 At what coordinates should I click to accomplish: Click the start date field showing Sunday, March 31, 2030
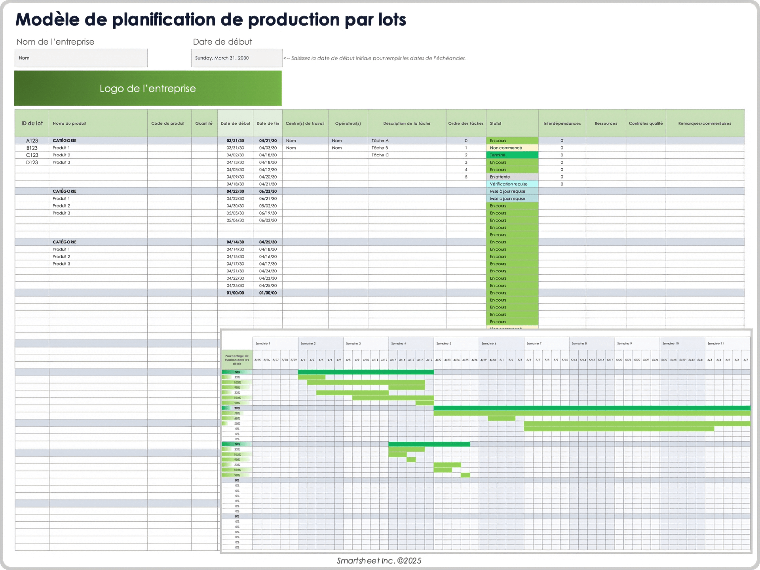[237, 58]
